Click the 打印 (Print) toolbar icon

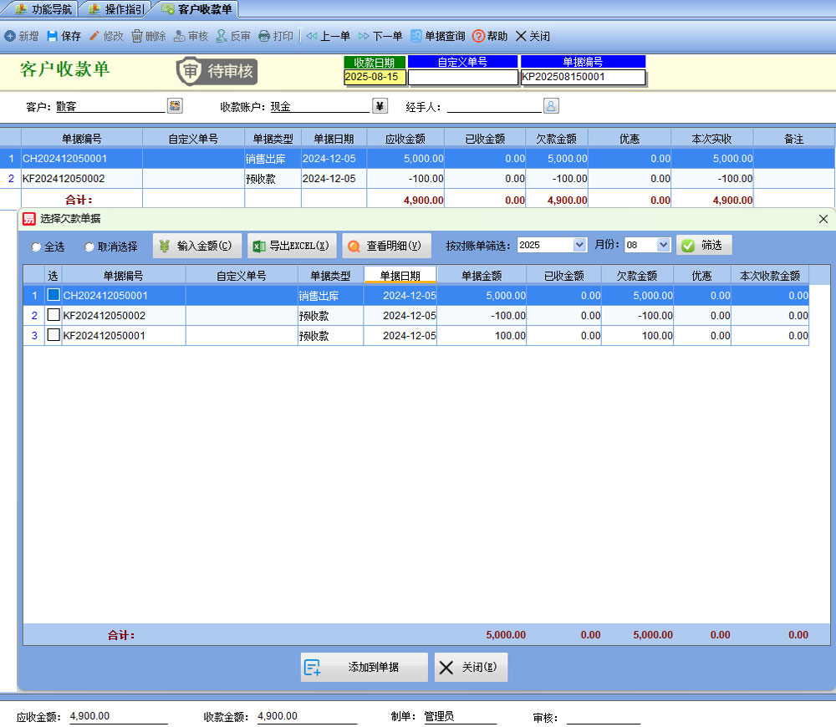click(264, 37)
